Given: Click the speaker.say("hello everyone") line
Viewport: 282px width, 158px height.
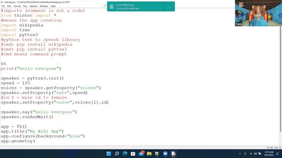Looking at the screenshot, I should (39, 112).
